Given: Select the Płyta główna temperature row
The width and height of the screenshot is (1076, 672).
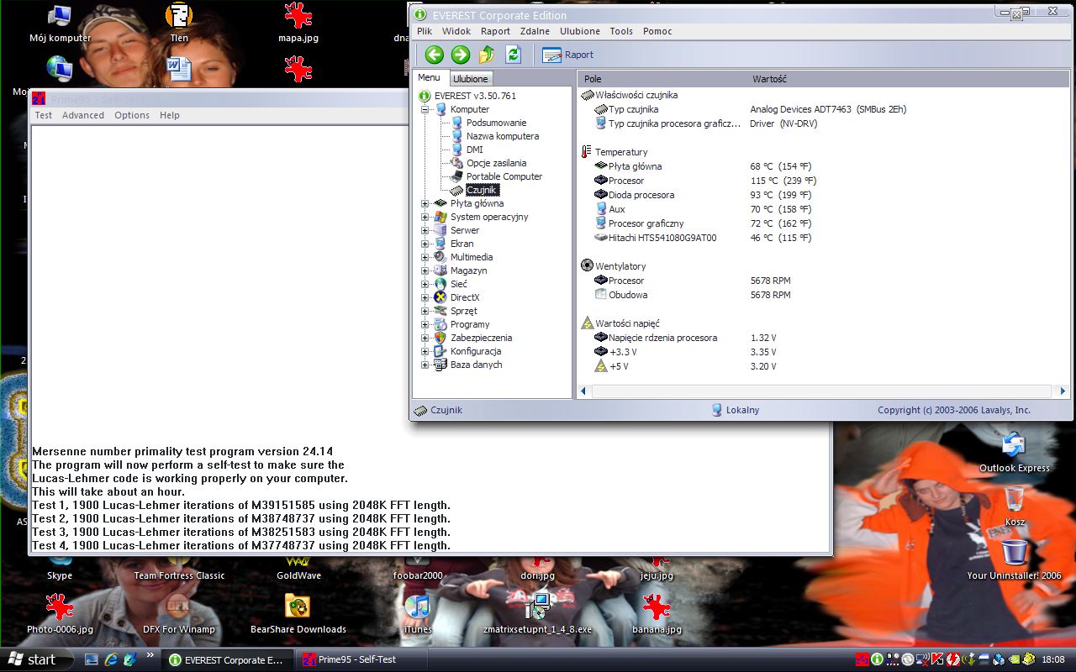Looking at the screenshot, I should (x=824, y=166).
